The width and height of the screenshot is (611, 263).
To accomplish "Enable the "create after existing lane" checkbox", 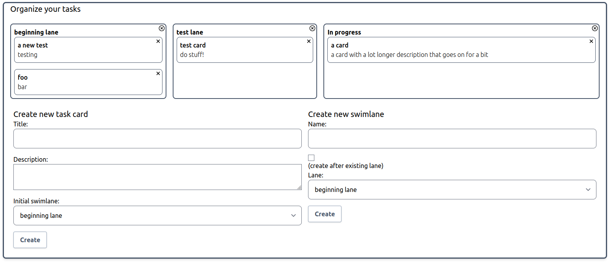I will tap(311, 157).
